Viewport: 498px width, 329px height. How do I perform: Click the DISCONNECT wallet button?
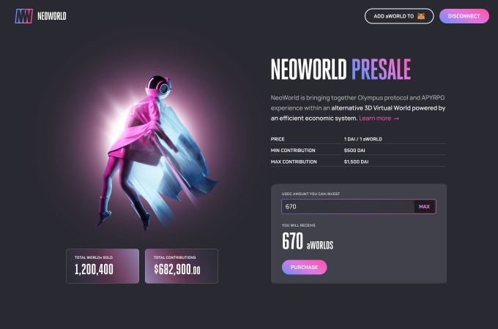464,16
